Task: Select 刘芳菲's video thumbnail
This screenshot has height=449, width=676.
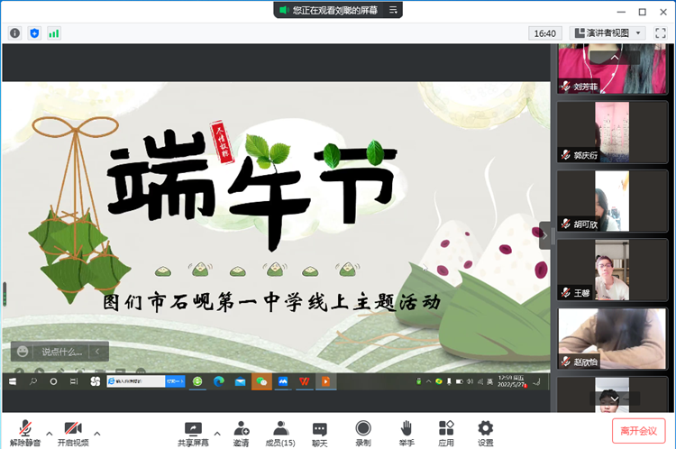Action: click(612, 69)
